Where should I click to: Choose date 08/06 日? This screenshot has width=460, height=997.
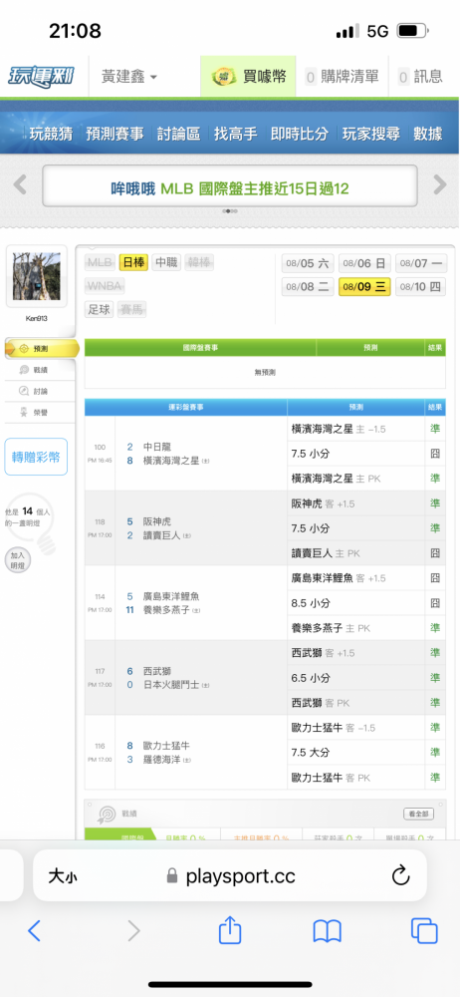tap(364, 263)
